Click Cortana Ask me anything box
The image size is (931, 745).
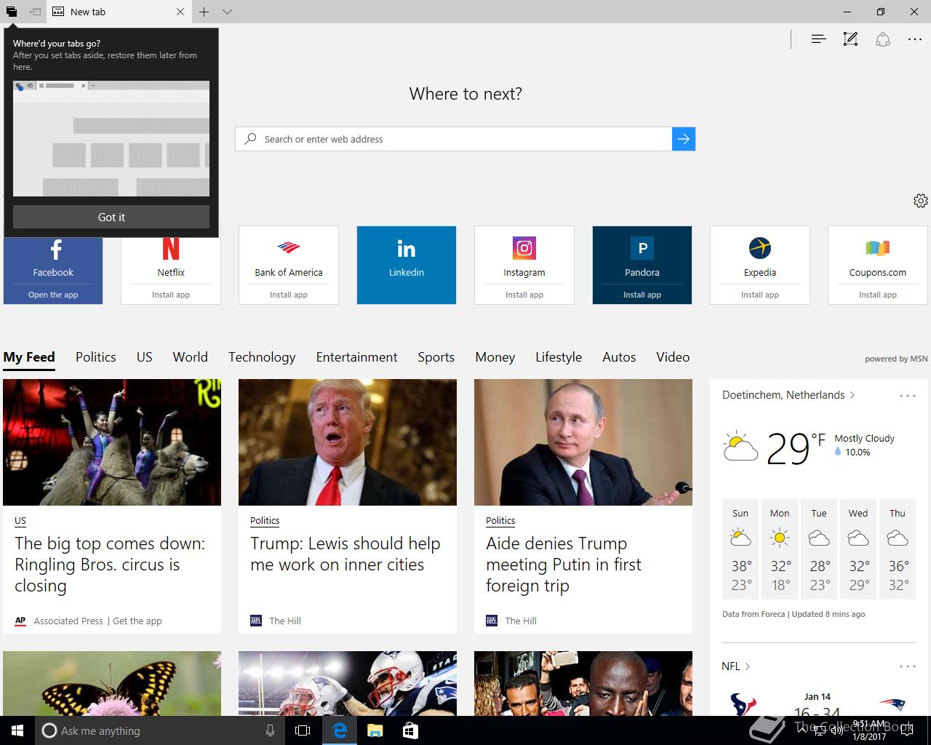(x=159, y=730)
